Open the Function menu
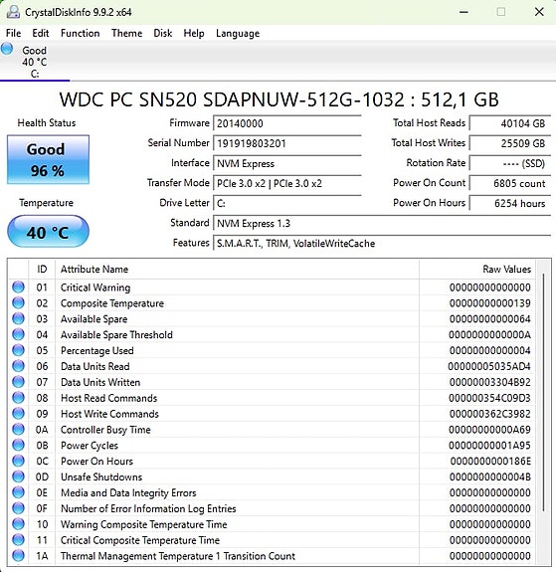The height and width of the screenshot is (572, 556). pos(80,33)
